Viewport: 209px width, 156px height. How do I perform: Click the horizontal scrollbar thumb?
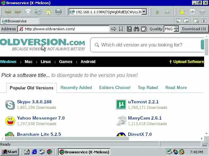tap(67, 139)
